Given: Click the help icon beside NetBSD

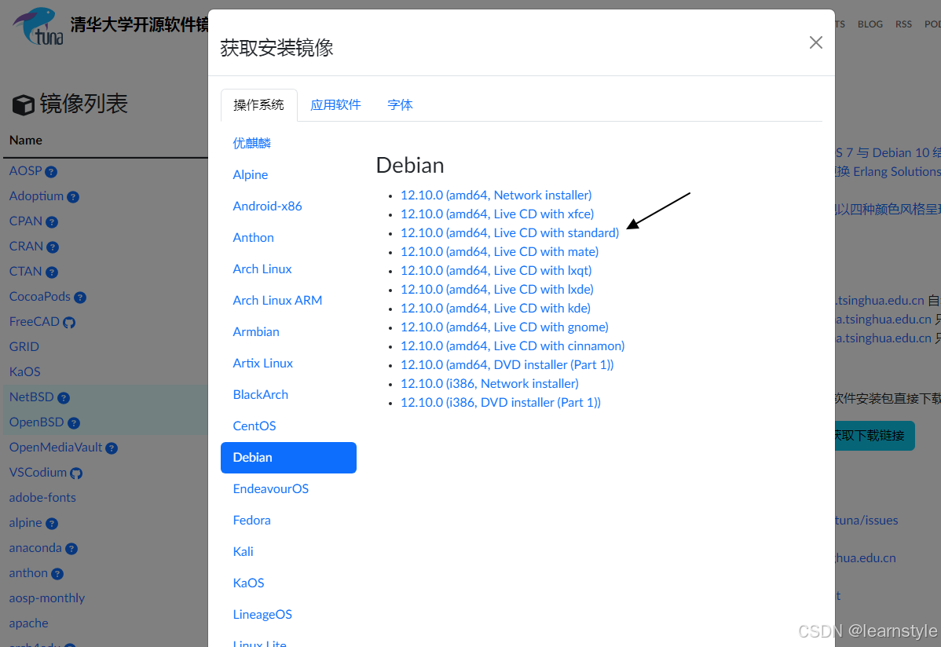Looking at the screenshot, I should click(x=64, y=398).
